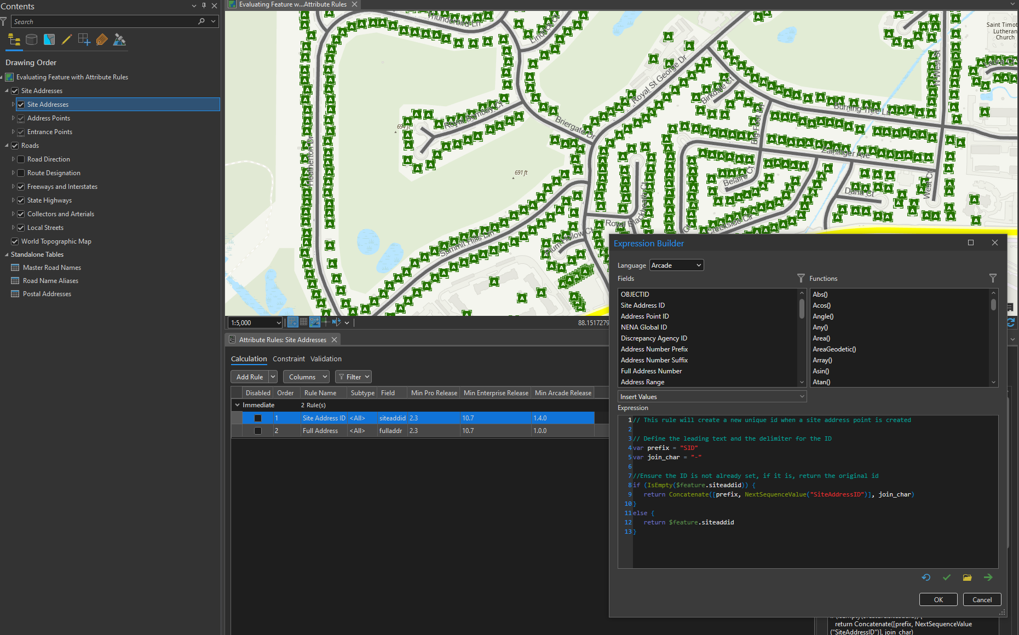This screenshot has width=1019, height=635.
Task: Open the Validation tab
Action: [x=326, y=359]
